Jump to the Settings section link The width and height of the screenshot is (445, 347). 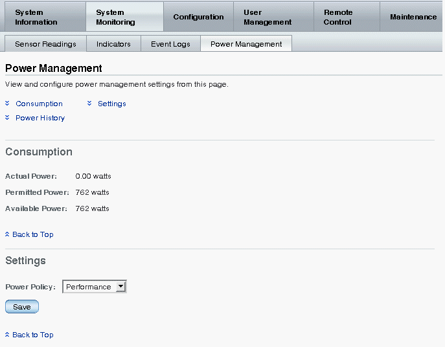click(112, 104)
